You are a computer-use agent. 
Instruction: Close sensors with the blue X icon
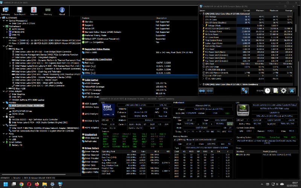tap(292, 91)
